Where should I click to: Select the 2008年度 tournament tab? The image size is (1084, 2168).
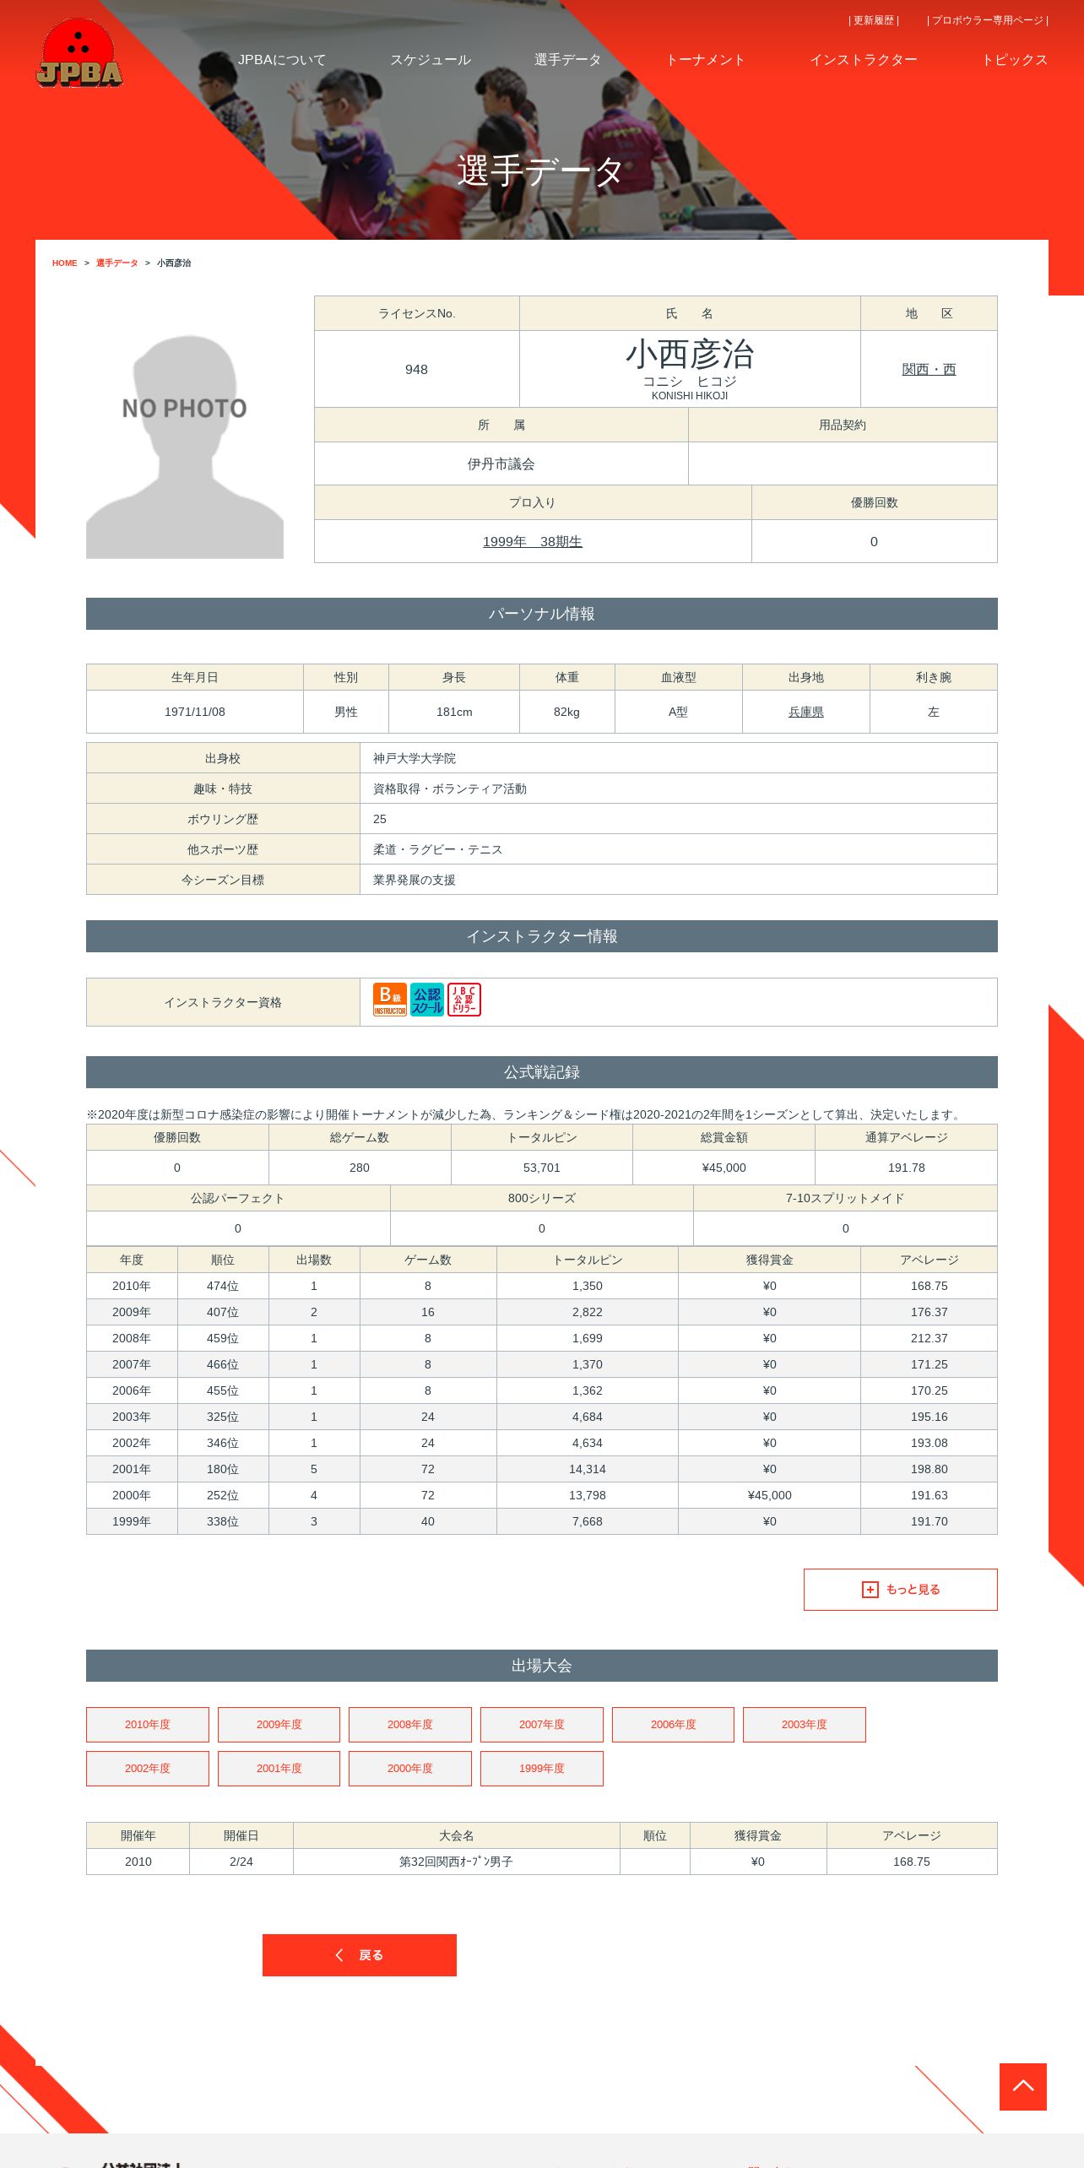click(410, 1725)
